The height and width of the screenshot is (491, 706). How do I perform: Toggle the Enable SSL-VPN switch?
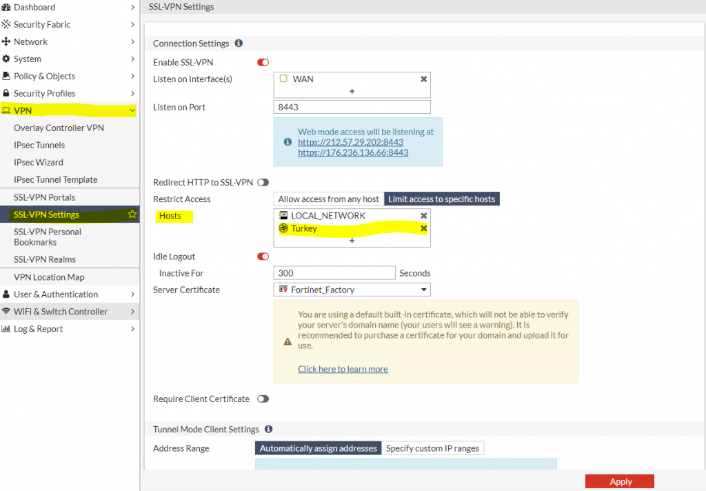click(263, 63)
